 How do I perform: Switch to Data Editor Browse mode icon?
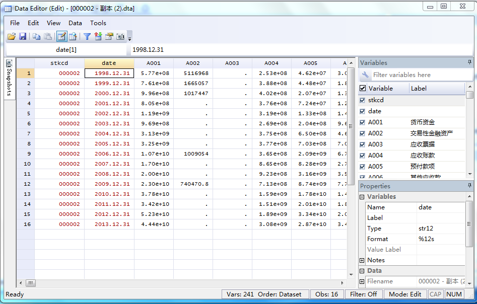(73, 36)
